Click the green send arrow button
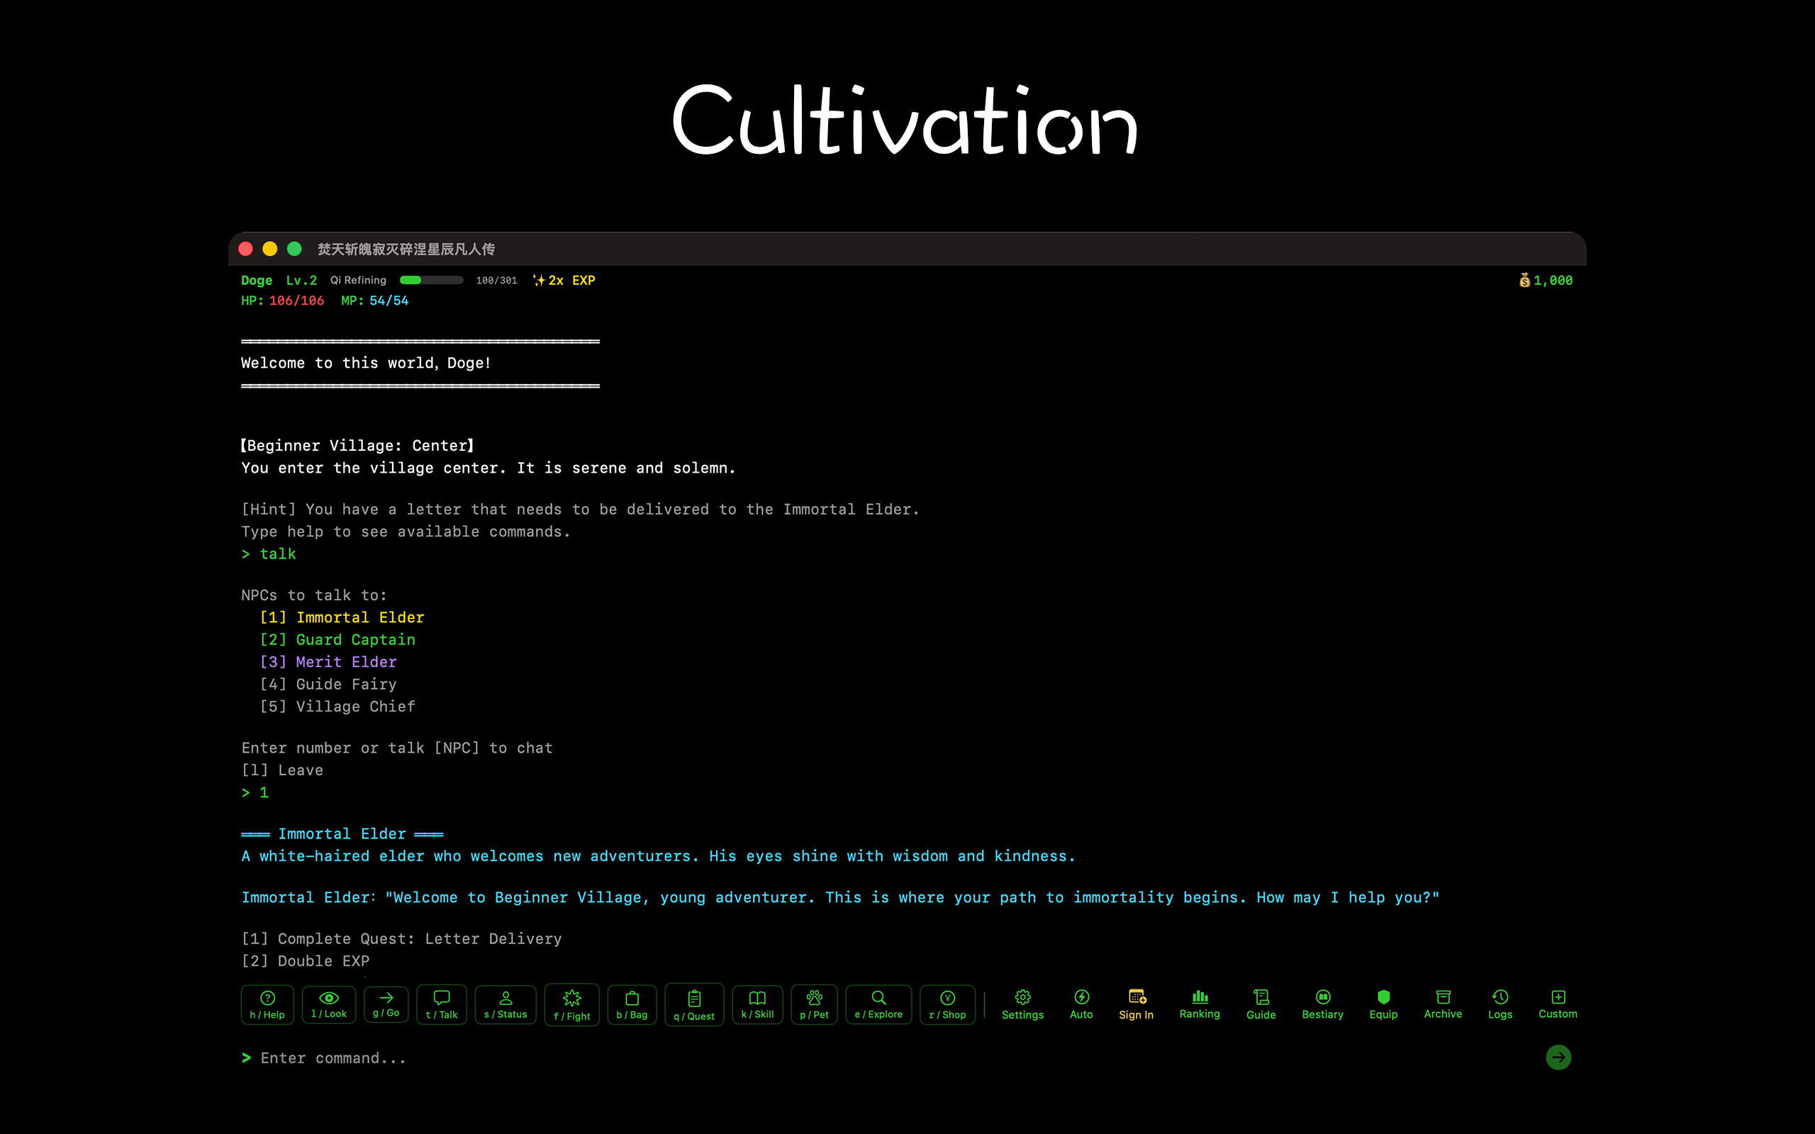The width and height of the screenshot is (1815, 1134). pos(1558,1057)
